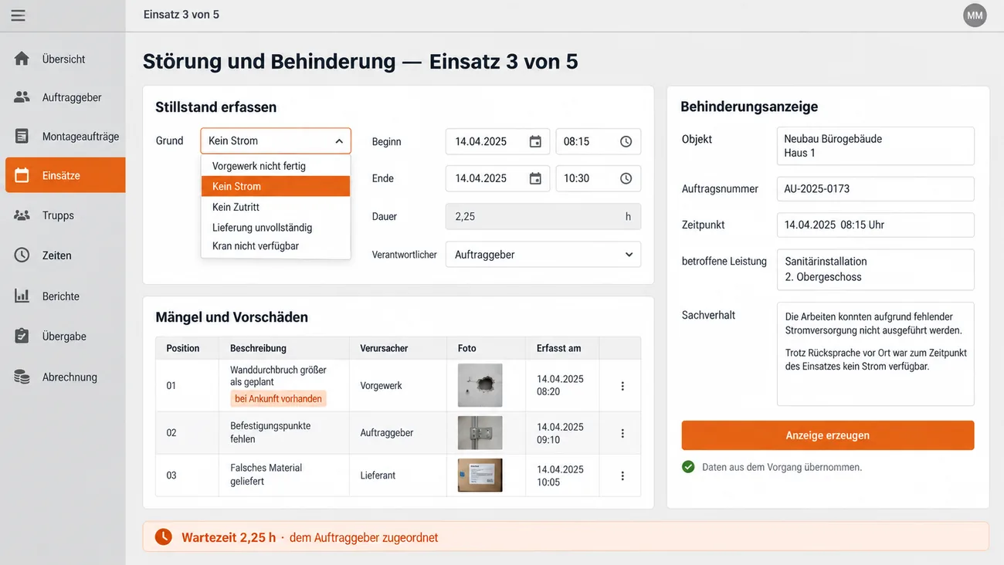The image size is (1004, 565).
Task: Click the Zeiten clock icon
Action: pyautogui.click(x=22, y=255)
